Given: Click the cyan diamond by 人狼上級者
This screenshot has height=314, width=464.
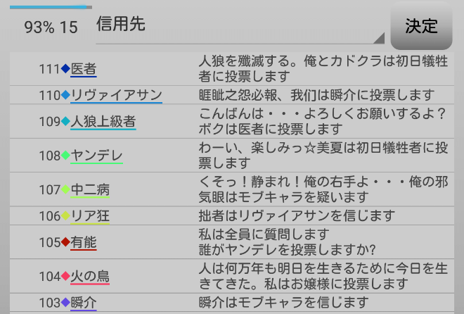Looking at the screenshot, I should pyautogui.click(x=66, y=122).
